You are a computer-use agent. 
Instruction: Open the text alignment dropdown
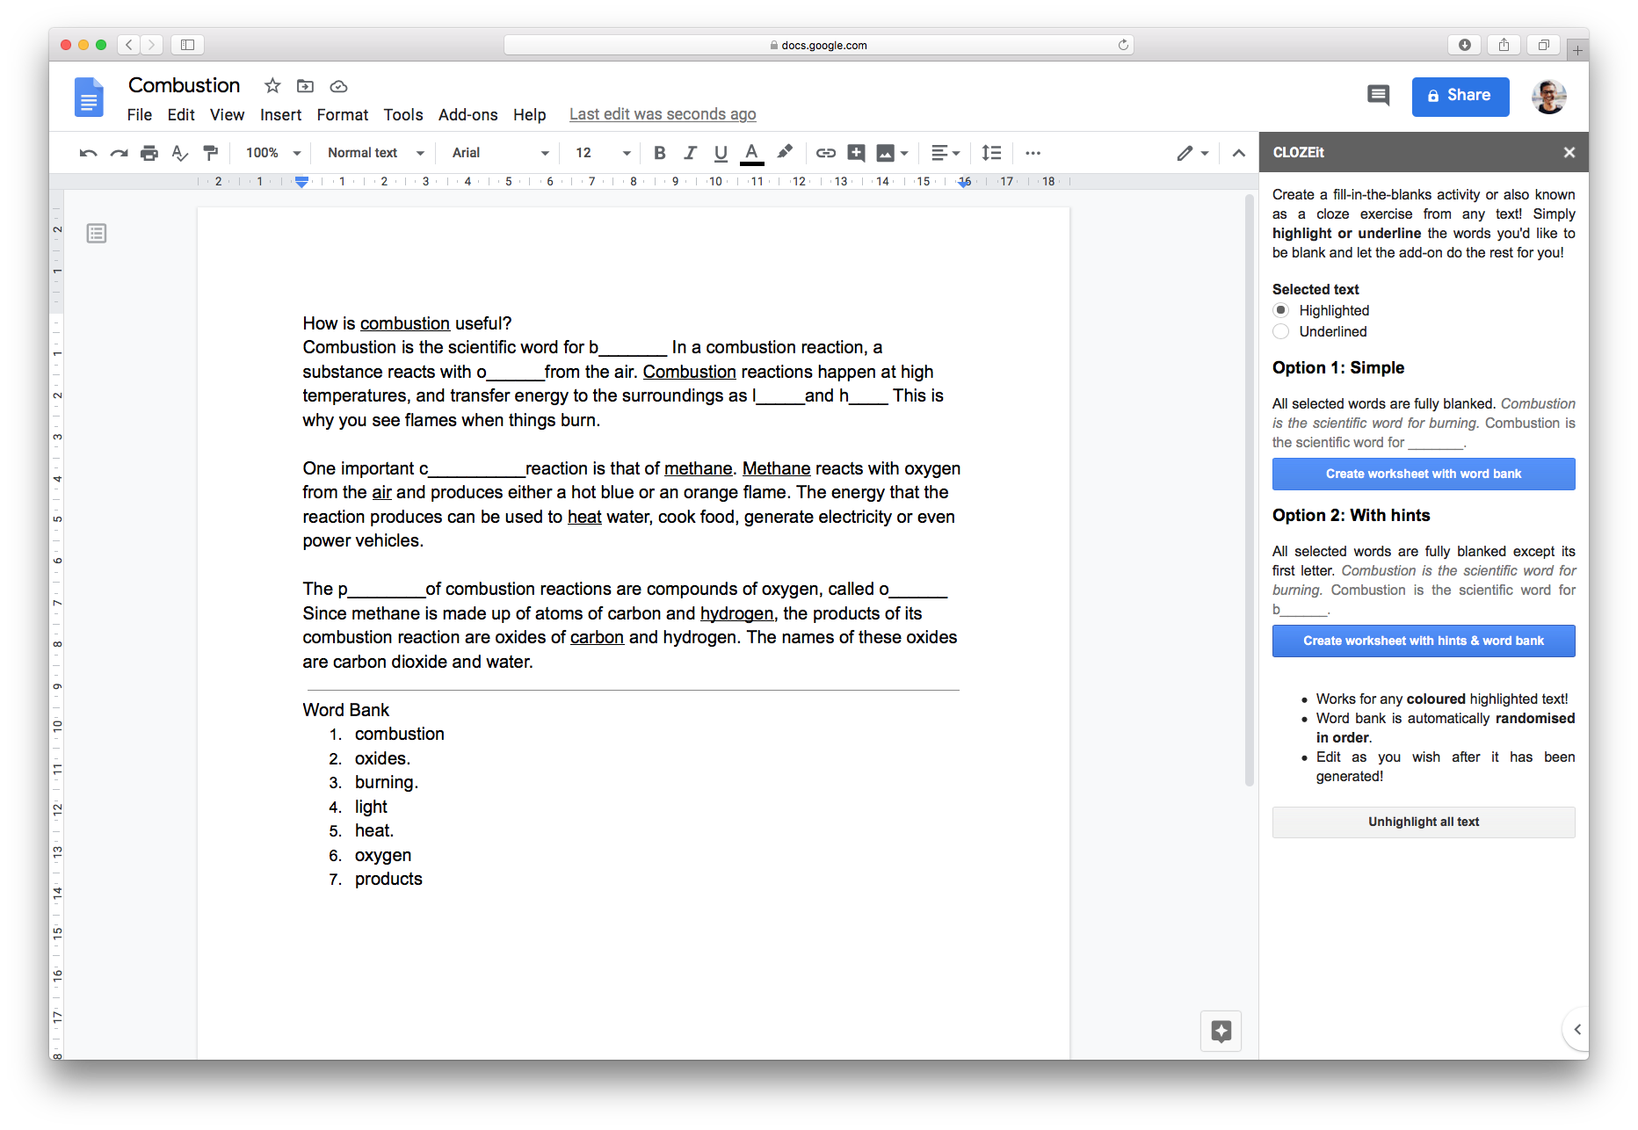(x=946, y=153)
